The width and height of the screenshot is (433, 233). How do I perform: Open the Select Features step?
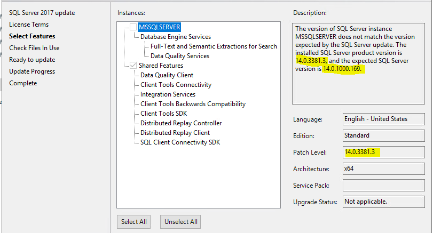tap(32, 36)
